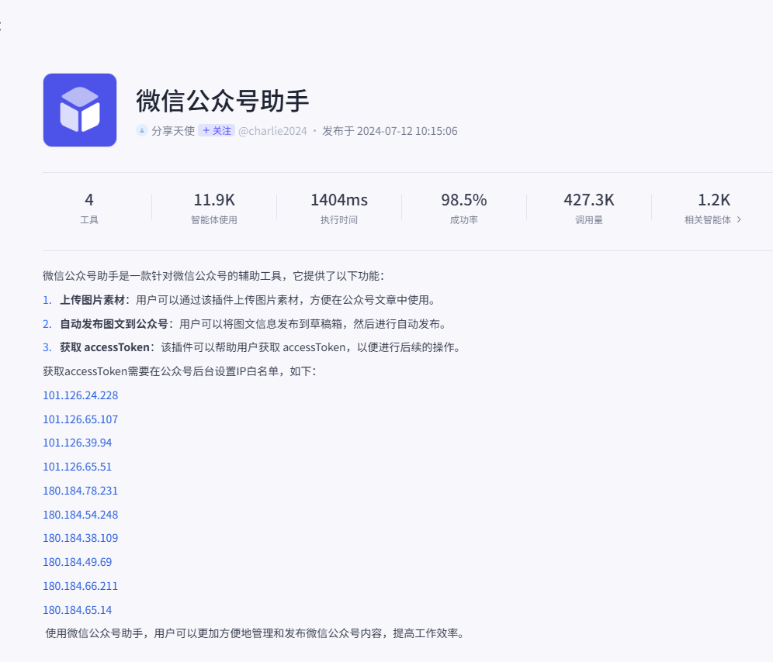Image resolution: width=773 pixels, height=662 pixels.
Task: Open IP link 101.126.65.51
Action: click(78, 467)
